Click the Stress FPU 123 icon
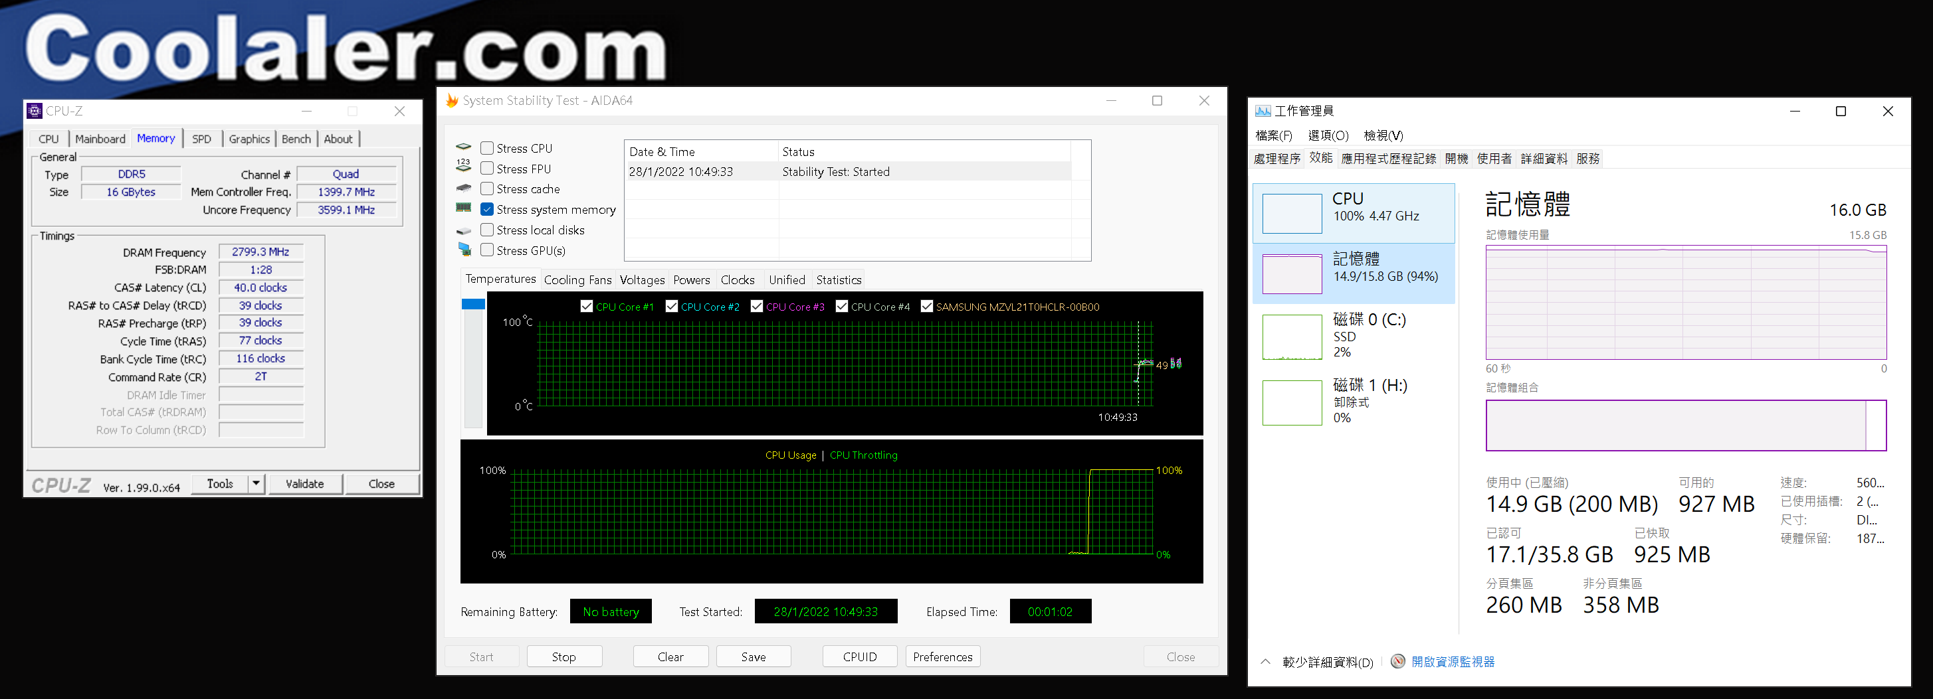The image size is (1933, 699). click(x=464, y=166)
